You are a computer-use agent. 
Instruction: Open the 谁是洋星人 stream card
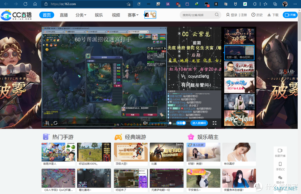(x=58, y=154)
